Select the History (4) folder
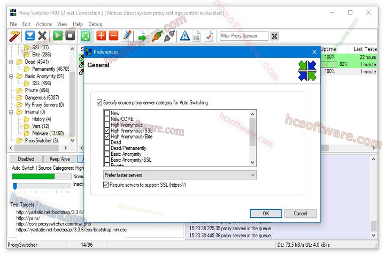Viewport: 385px width, 257px height. coord(42,119)
